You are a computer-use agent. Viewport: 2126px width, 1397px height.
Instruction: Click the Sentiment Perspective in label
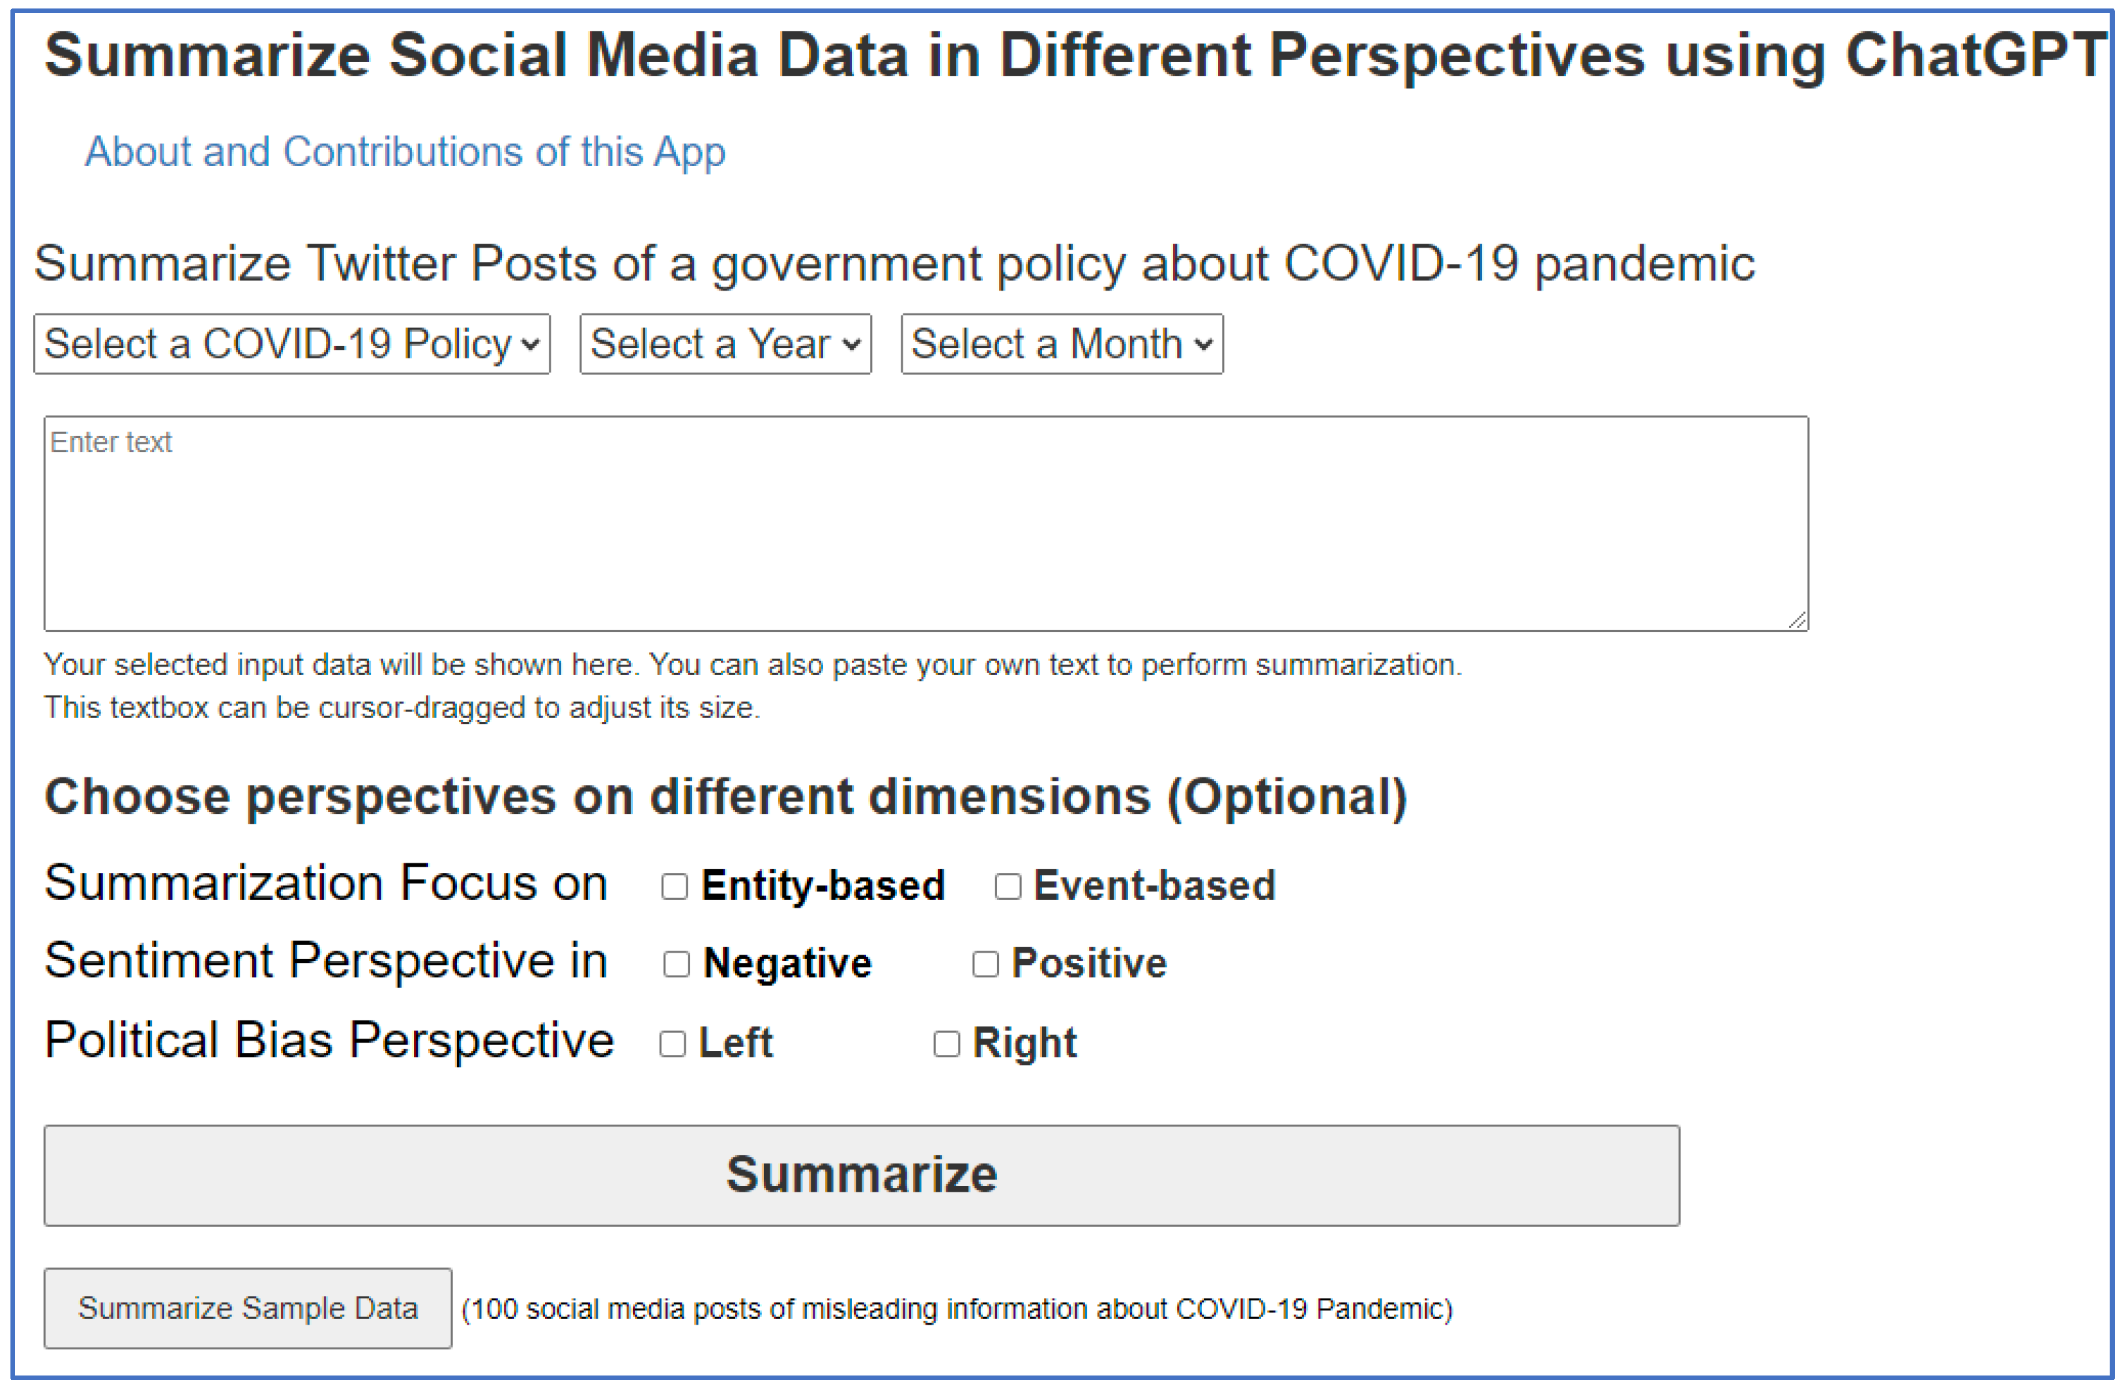326,961
